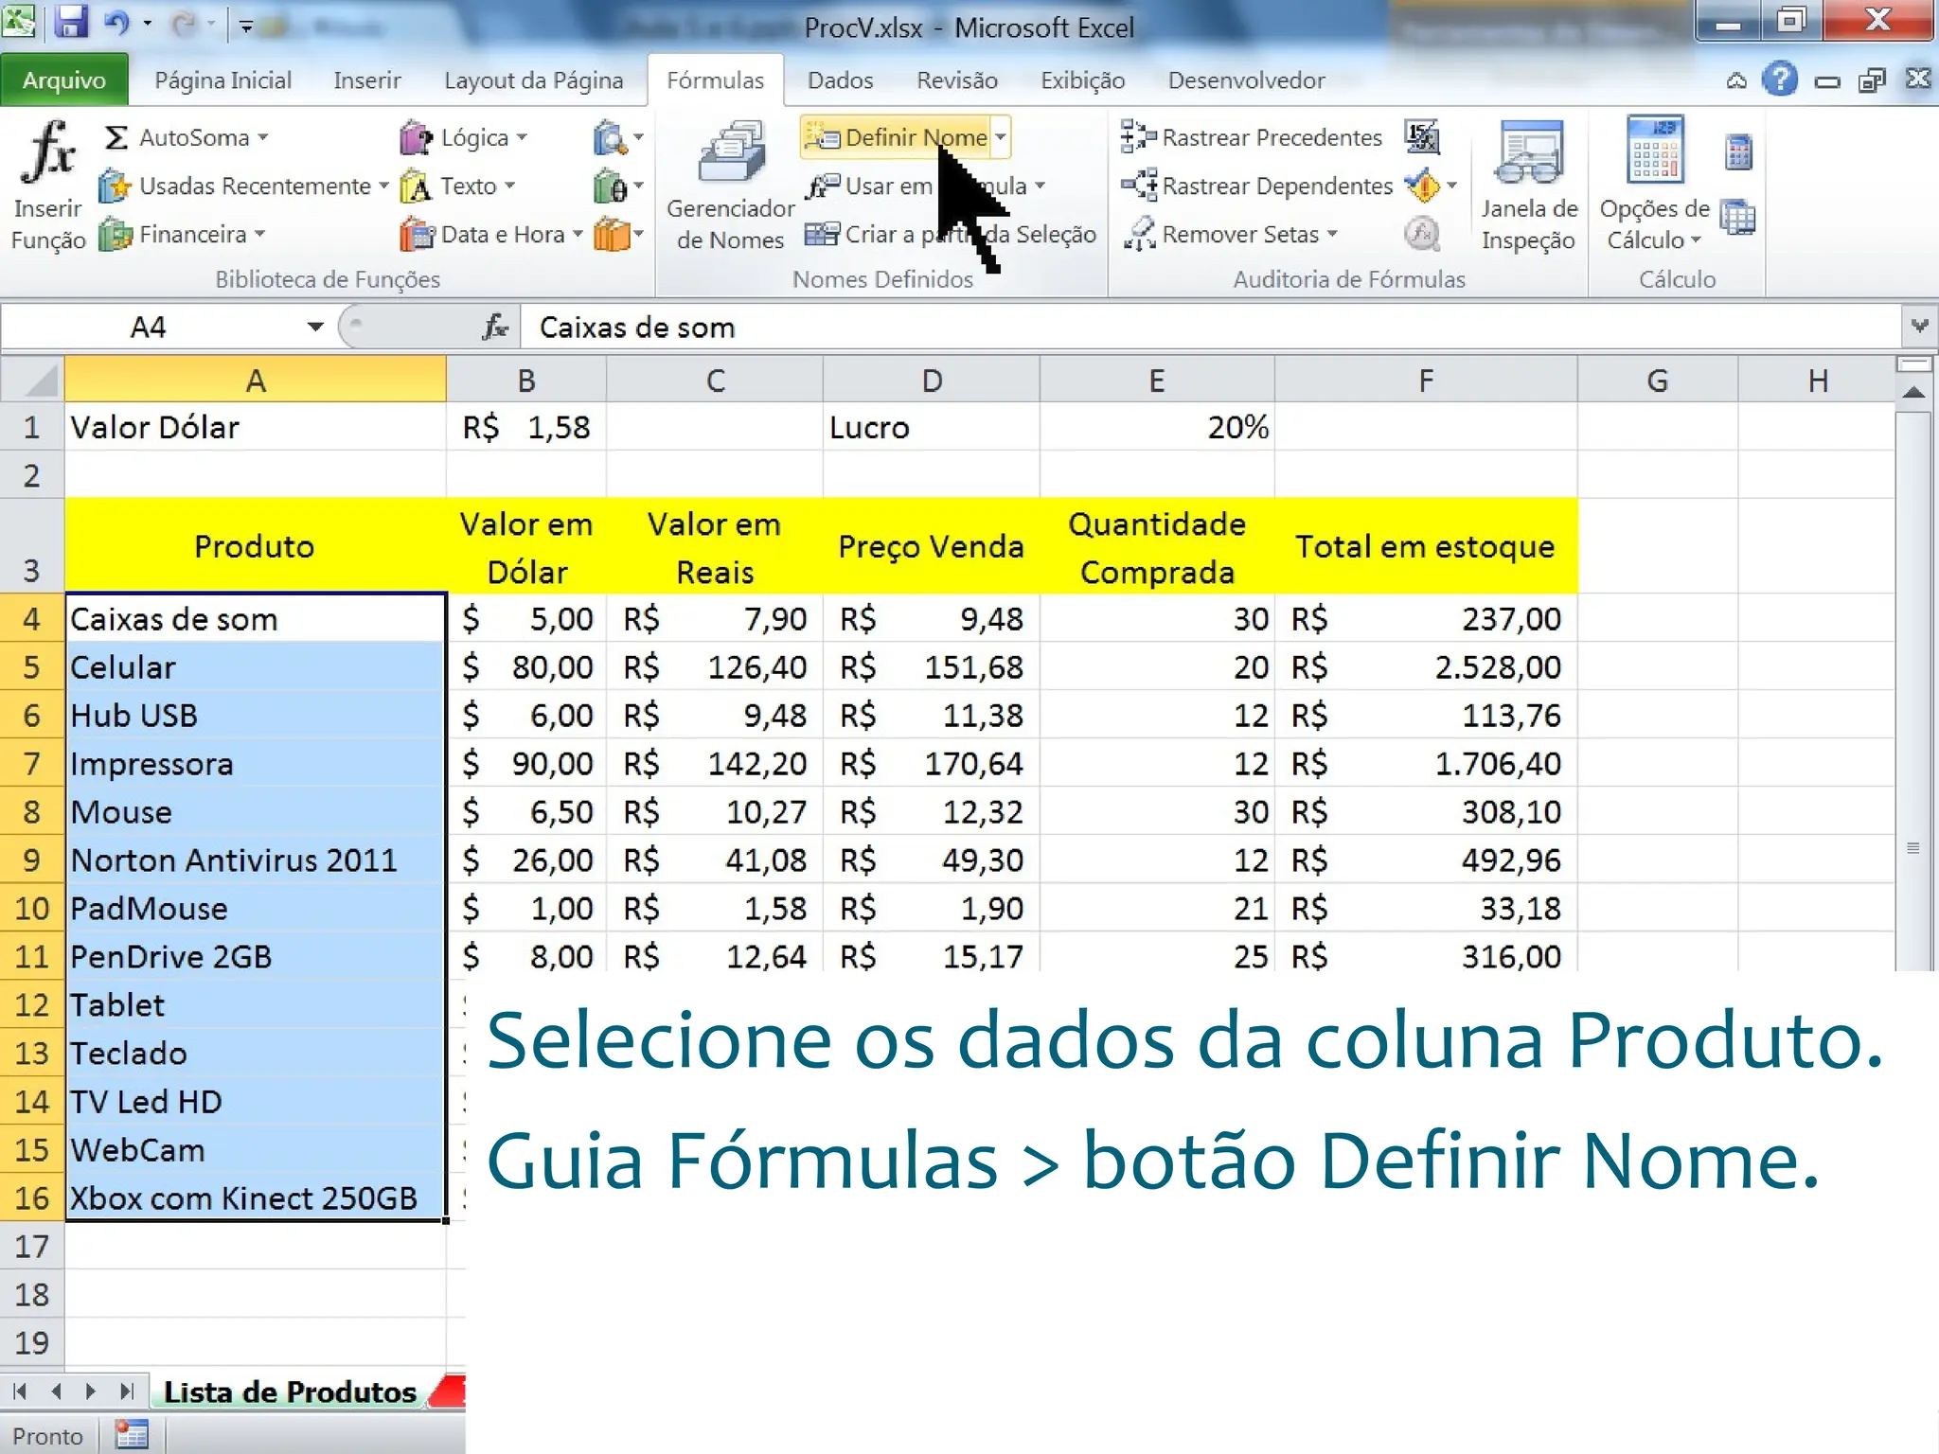Select cell Xbox com Kinect 250GB
The image size is (1939, 1454).
[256, 1197]
